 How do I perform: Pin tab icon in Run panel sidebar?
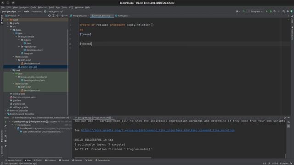coord(6,146)
